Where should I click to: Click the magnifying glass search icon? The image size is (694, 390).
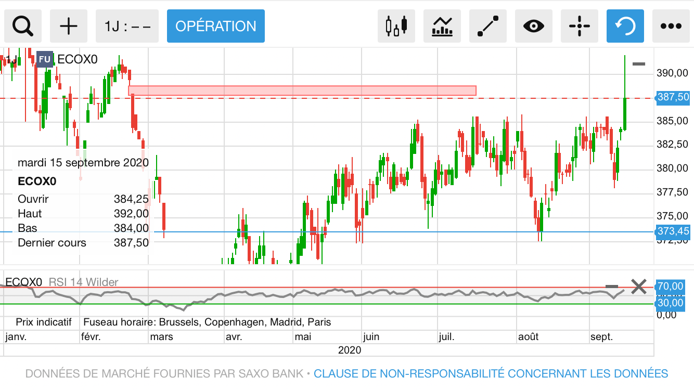[23, 26]
